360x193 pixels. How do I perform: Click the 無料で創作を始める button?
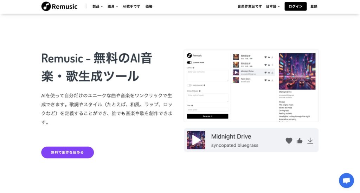[x=67, y=152]
